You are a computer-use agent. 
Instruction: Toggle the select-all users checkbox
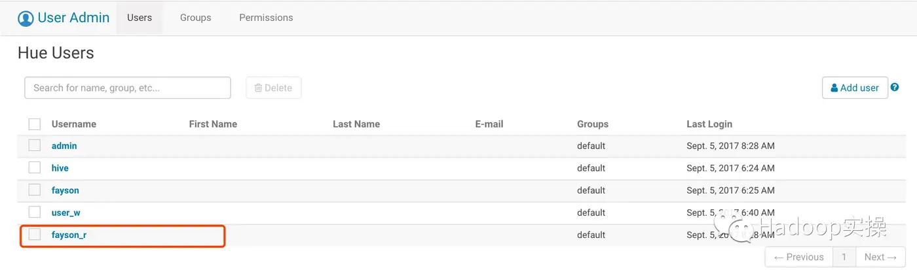coord(35,124)
